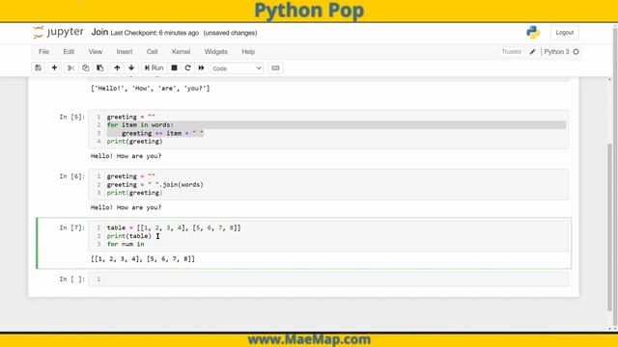
Task: Select the In [5] cell prompt
Action: [72, 117]
